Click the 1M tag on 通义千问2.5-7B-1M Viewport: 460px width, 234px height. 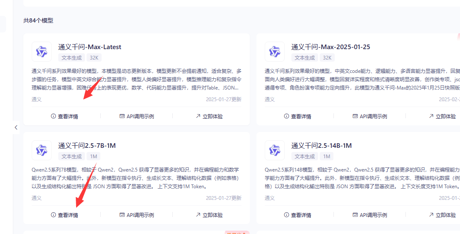[x=94, y=157]
